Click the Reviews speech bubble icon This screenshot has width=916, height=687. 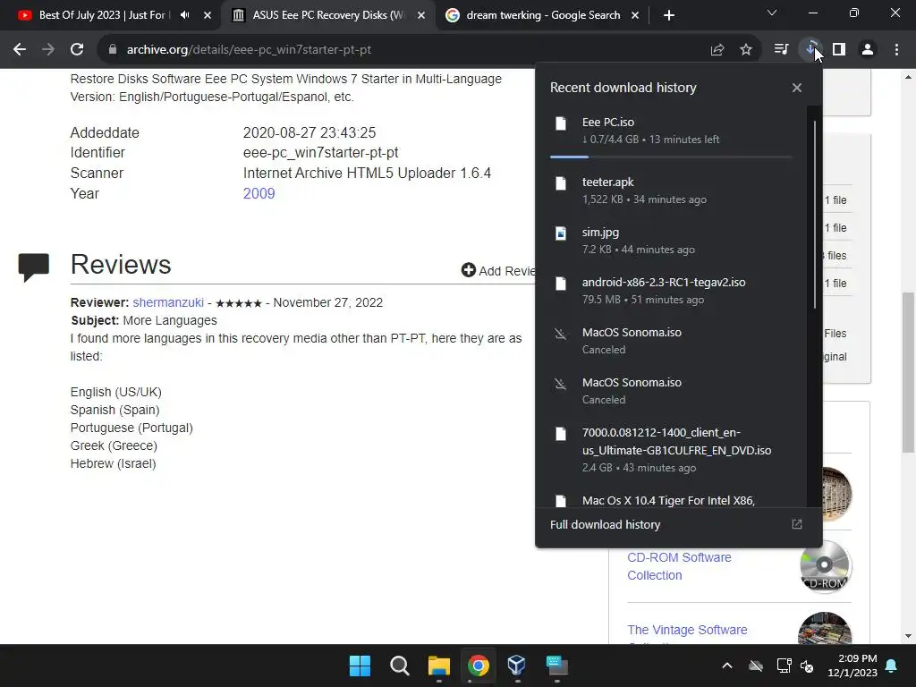(34, 267)
